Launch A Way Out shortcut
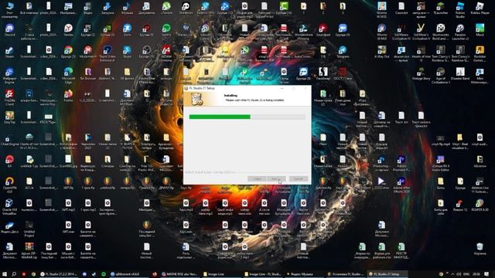 coord(381,53)
